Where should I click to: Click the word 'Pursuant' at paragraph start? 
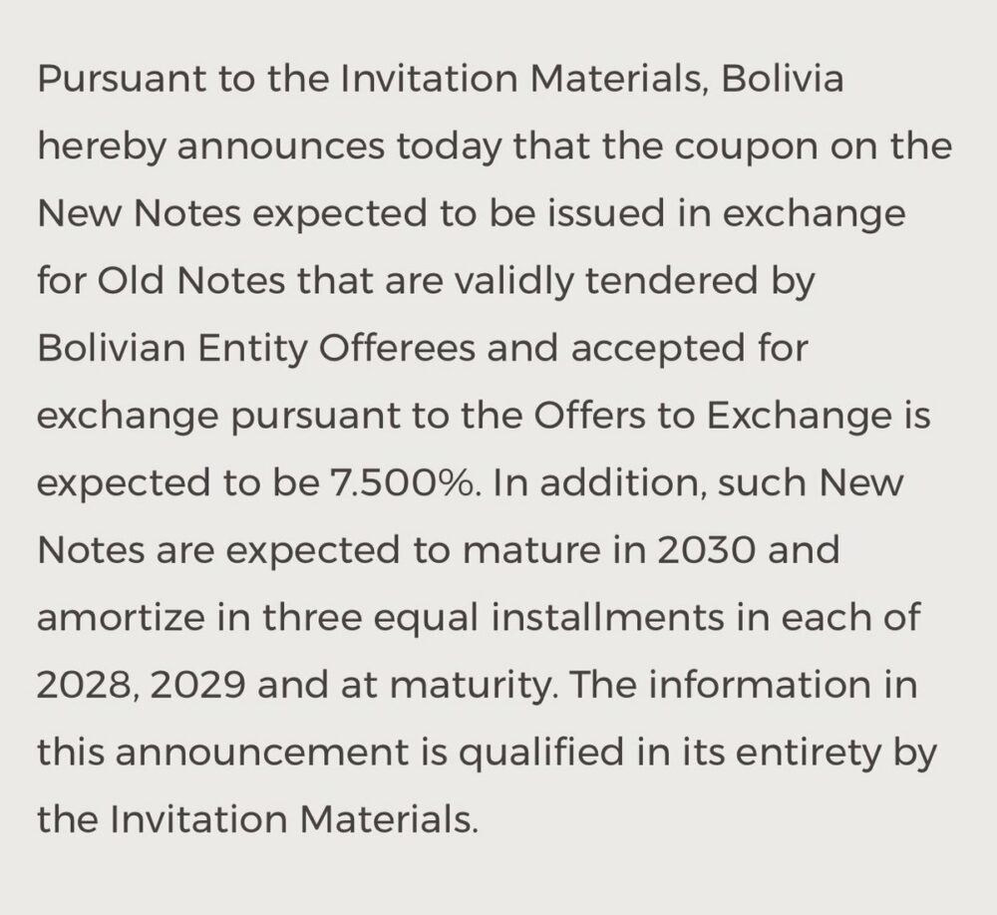[x=122, y=80]
